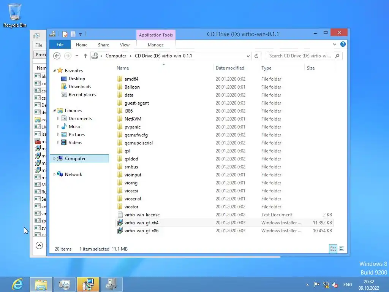Open Explorer Help question mark icon
This screenshot has height=292, width=389.
343,44
